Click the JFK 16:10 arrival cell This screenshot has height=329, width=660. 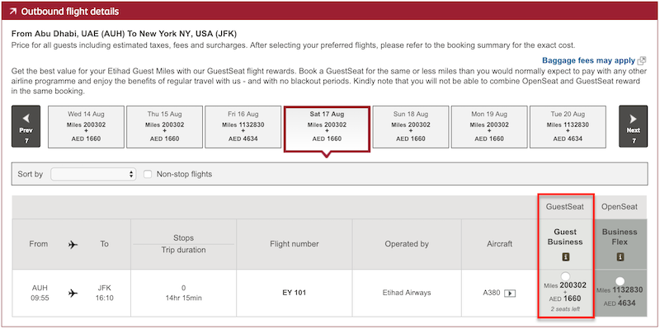(x=105, y=293)
